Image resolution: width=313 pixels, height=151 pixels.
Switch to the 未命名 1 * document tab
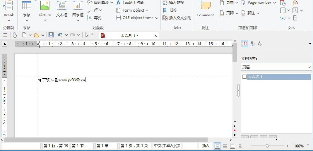(129, 36)
